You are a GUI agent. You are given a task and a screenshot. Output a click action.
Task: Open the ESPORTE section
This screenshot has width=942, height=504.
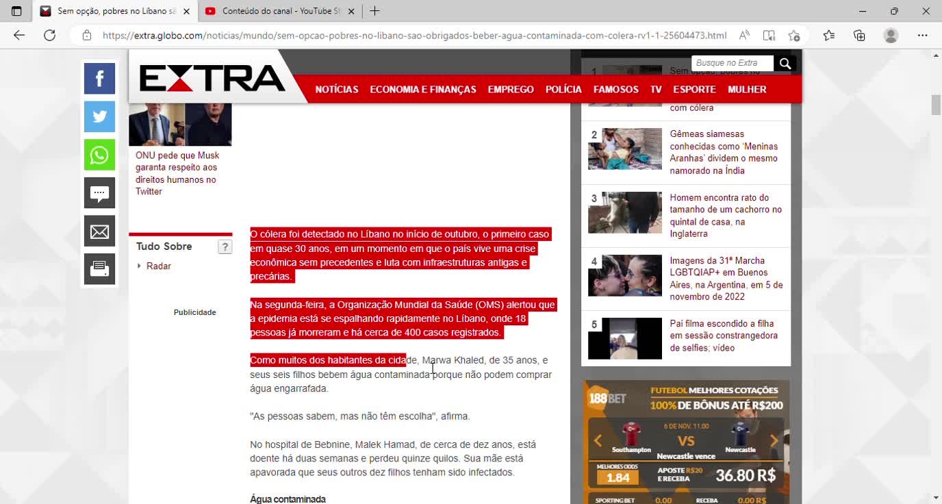[x=694, y=90]
